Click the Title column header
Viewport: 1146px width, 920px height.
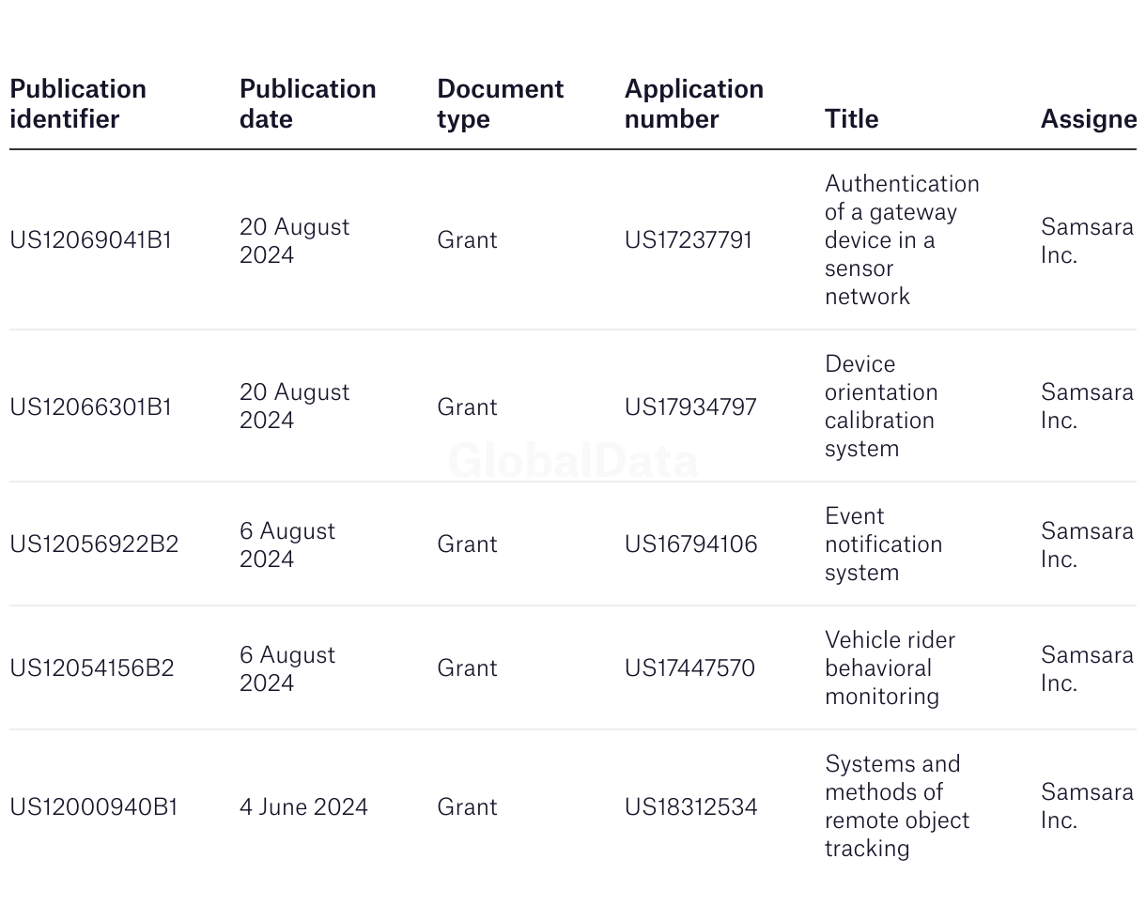click(x=851, y=119)
